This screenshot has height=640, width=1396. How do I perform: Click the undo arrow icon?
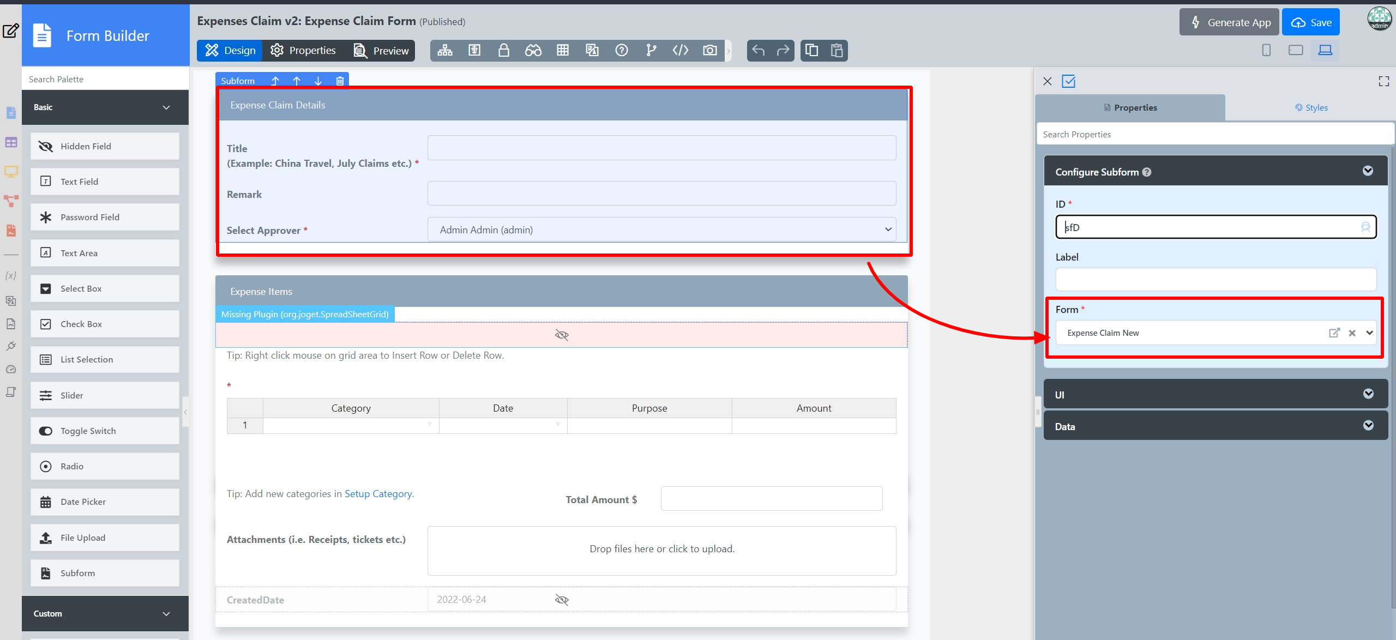click(758, 51)
